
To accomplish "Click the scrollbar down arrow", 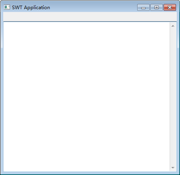I will coord(173,167).
